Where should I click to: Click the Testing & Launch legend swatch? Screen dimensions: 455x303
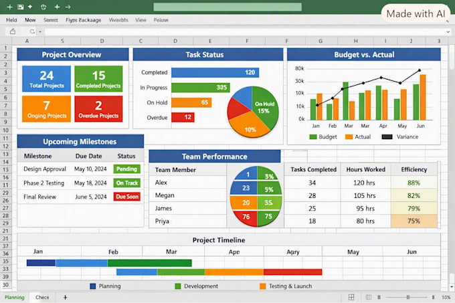tap(262, 286)
